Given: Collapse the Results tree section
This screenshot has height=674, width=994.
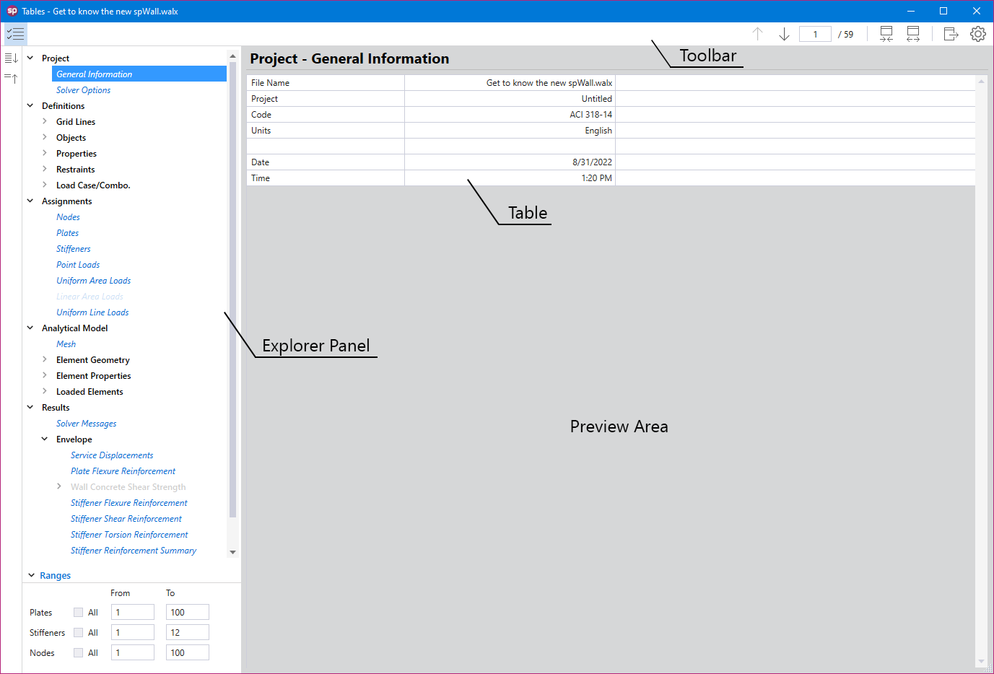Looking at the screenshot, I should [30, 407].
